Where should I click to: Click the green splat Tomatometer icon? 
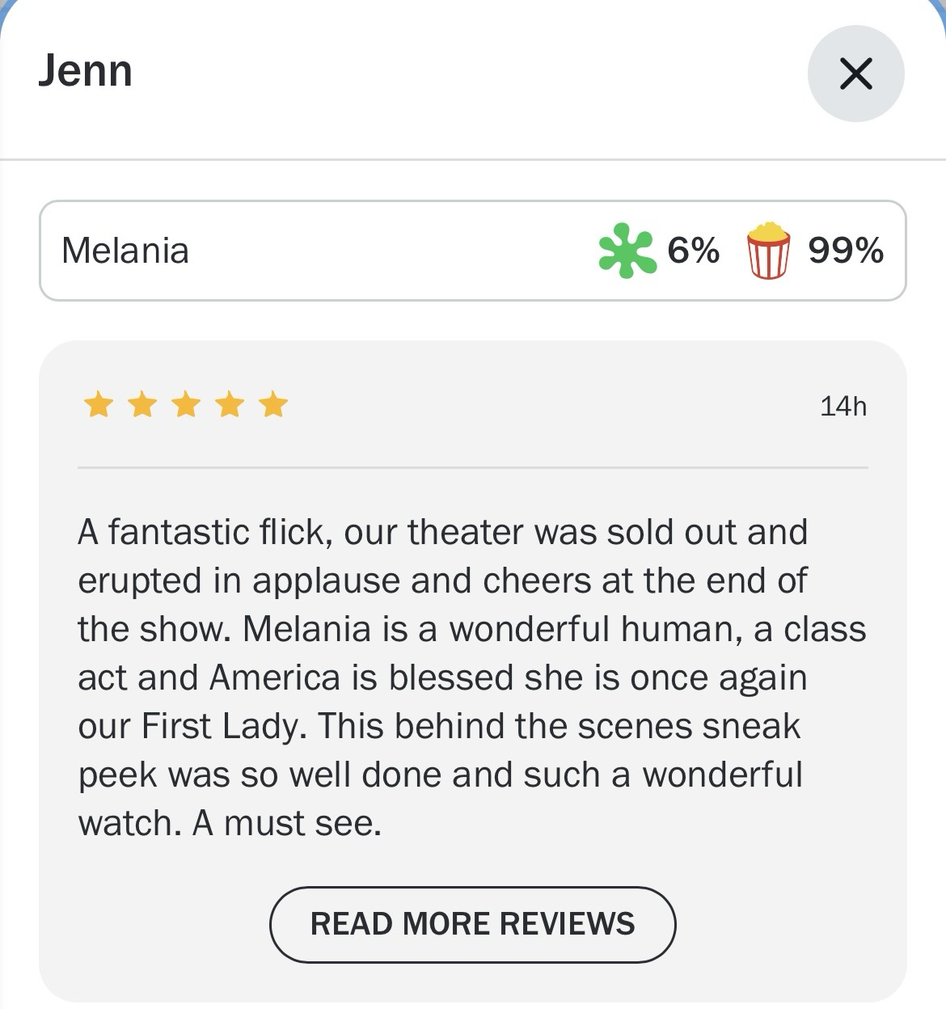pyautogui.click(x=626, y=251)
